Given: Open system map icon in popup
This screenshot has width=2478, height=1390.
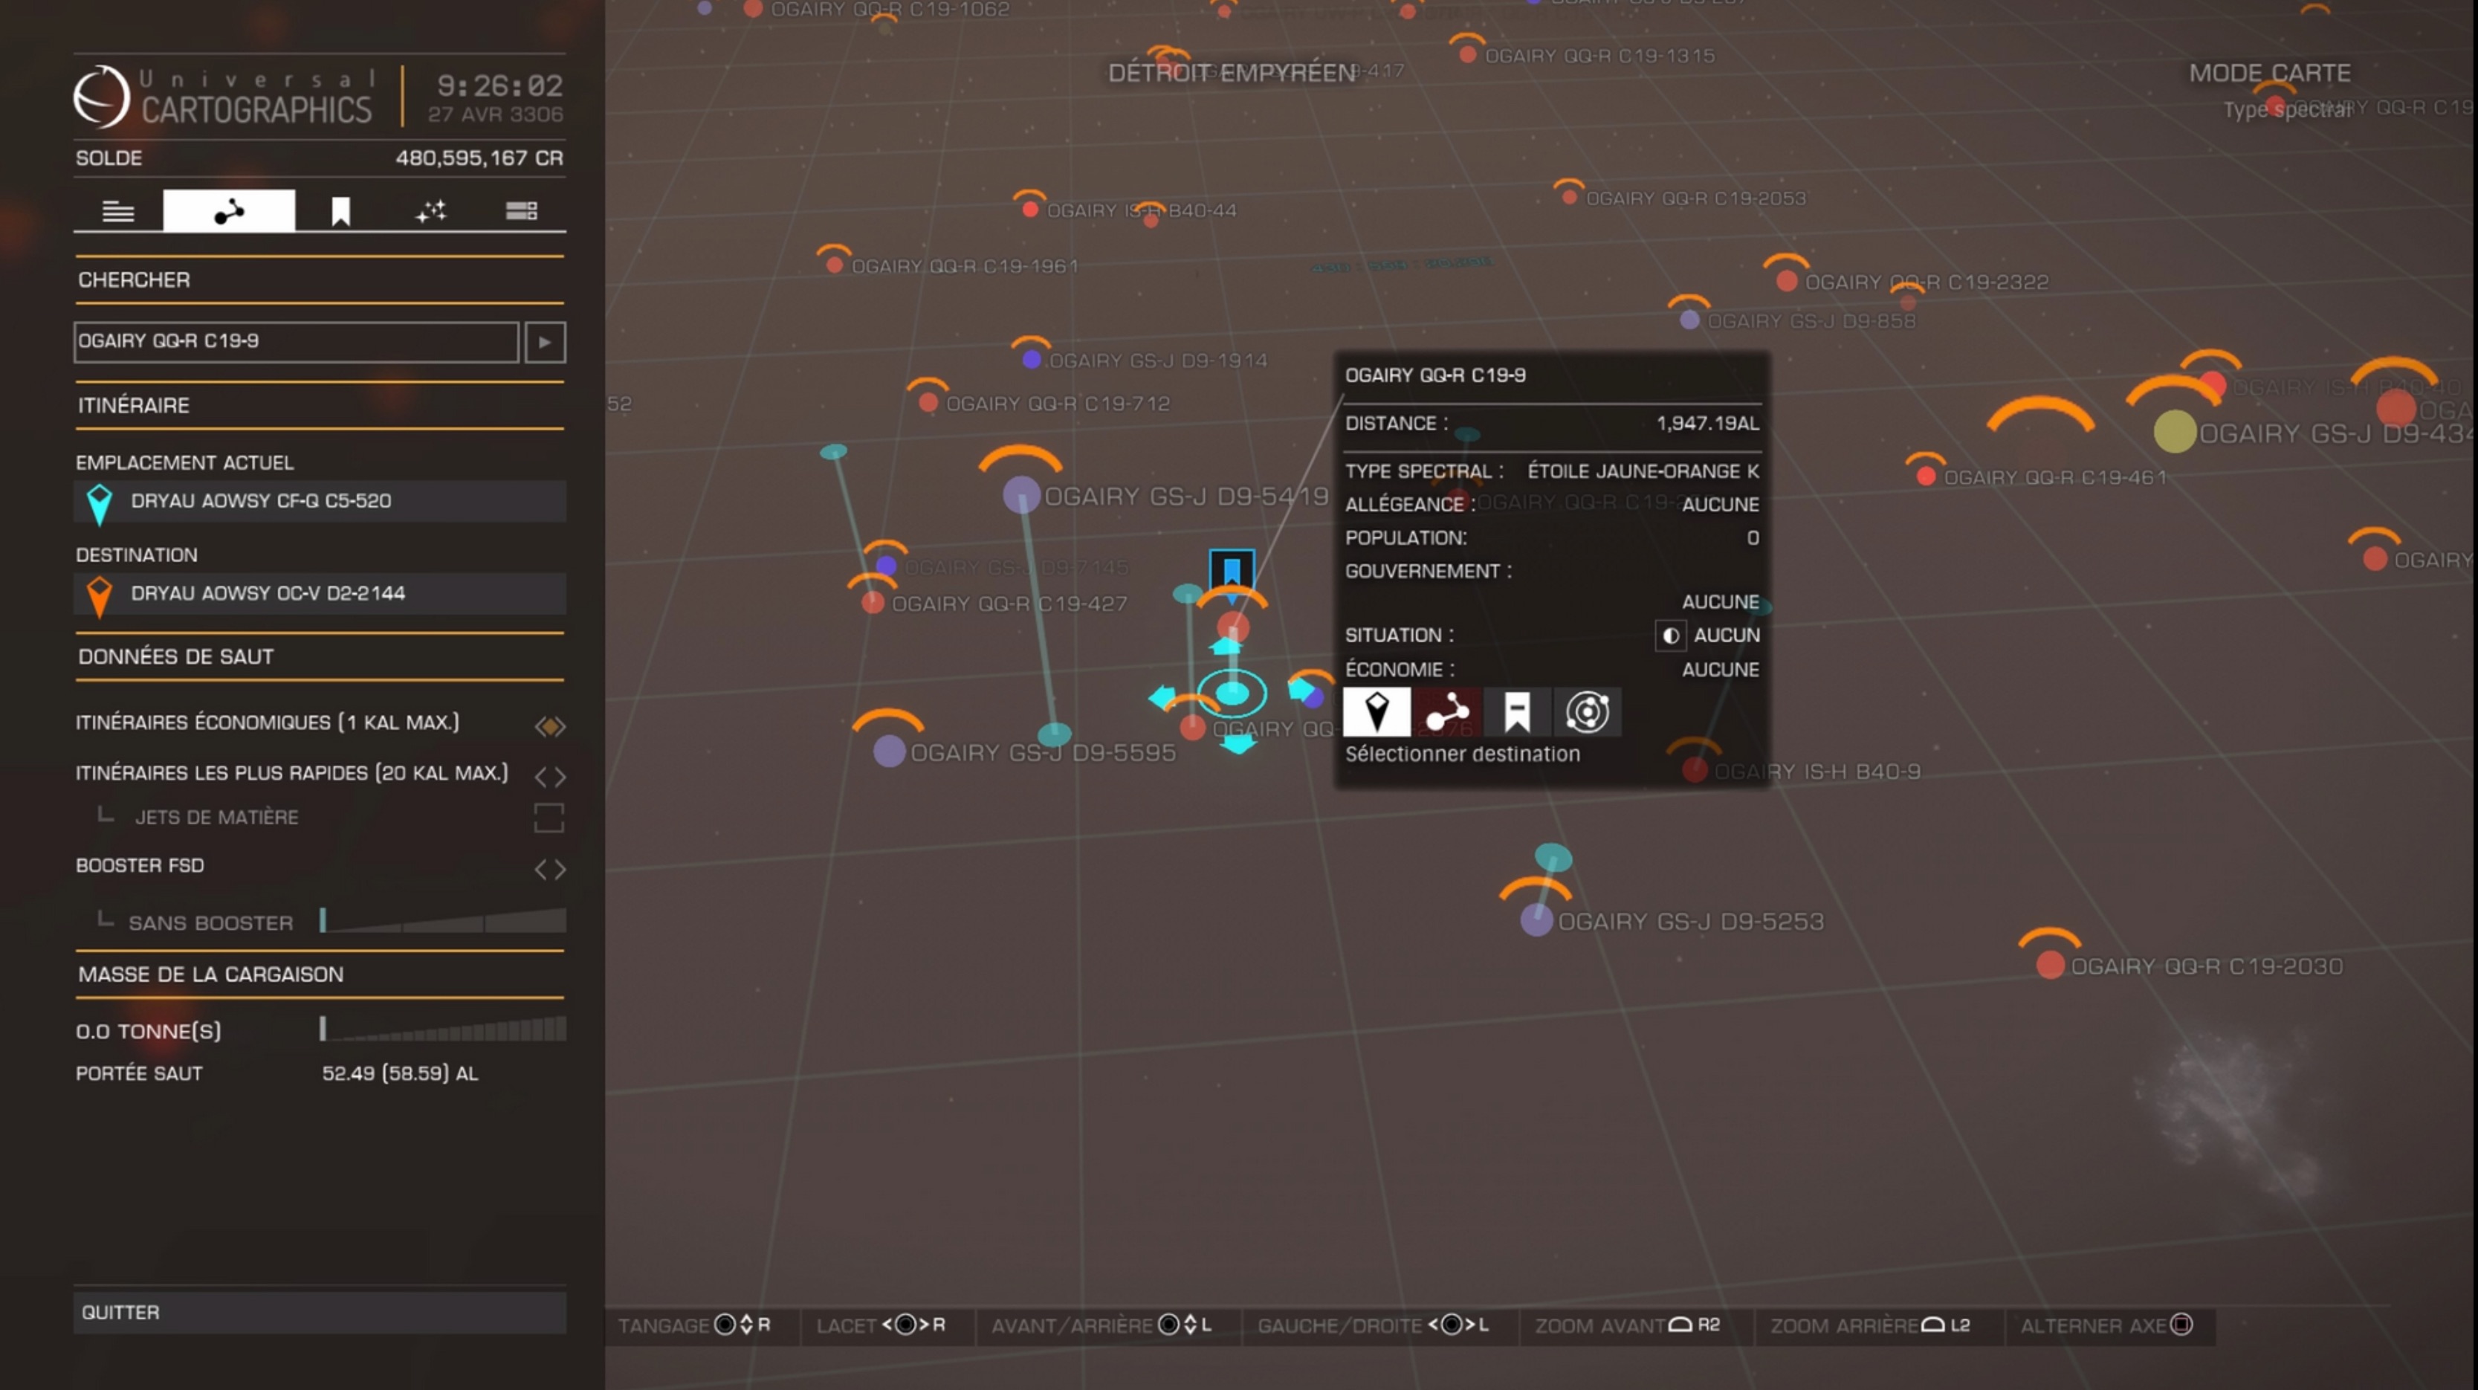Looking at the screenshot, I should coord(1588,712).
